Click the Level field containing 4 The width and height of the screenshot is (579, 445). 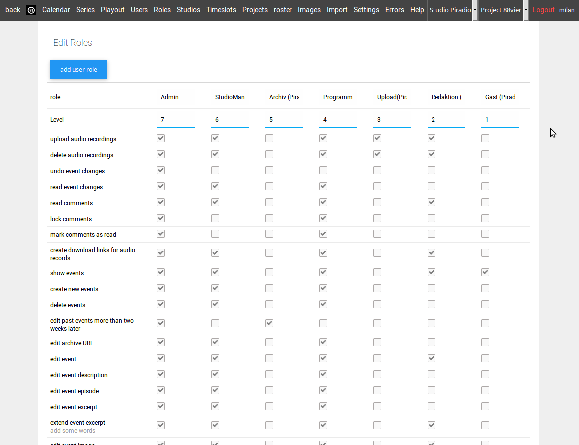click(x=338, y=120)
